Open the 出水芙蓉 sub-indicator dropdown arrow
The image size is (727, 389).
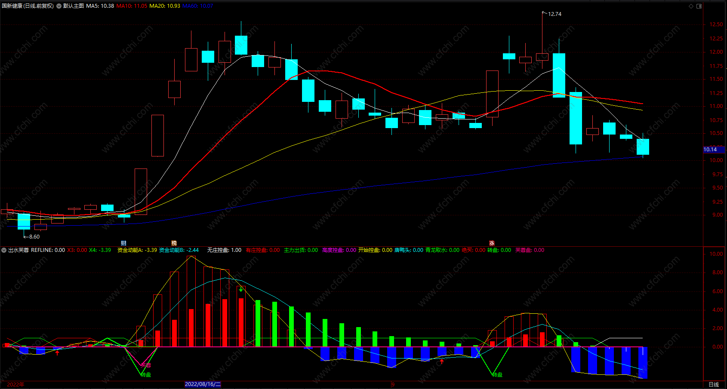point(4,250)
